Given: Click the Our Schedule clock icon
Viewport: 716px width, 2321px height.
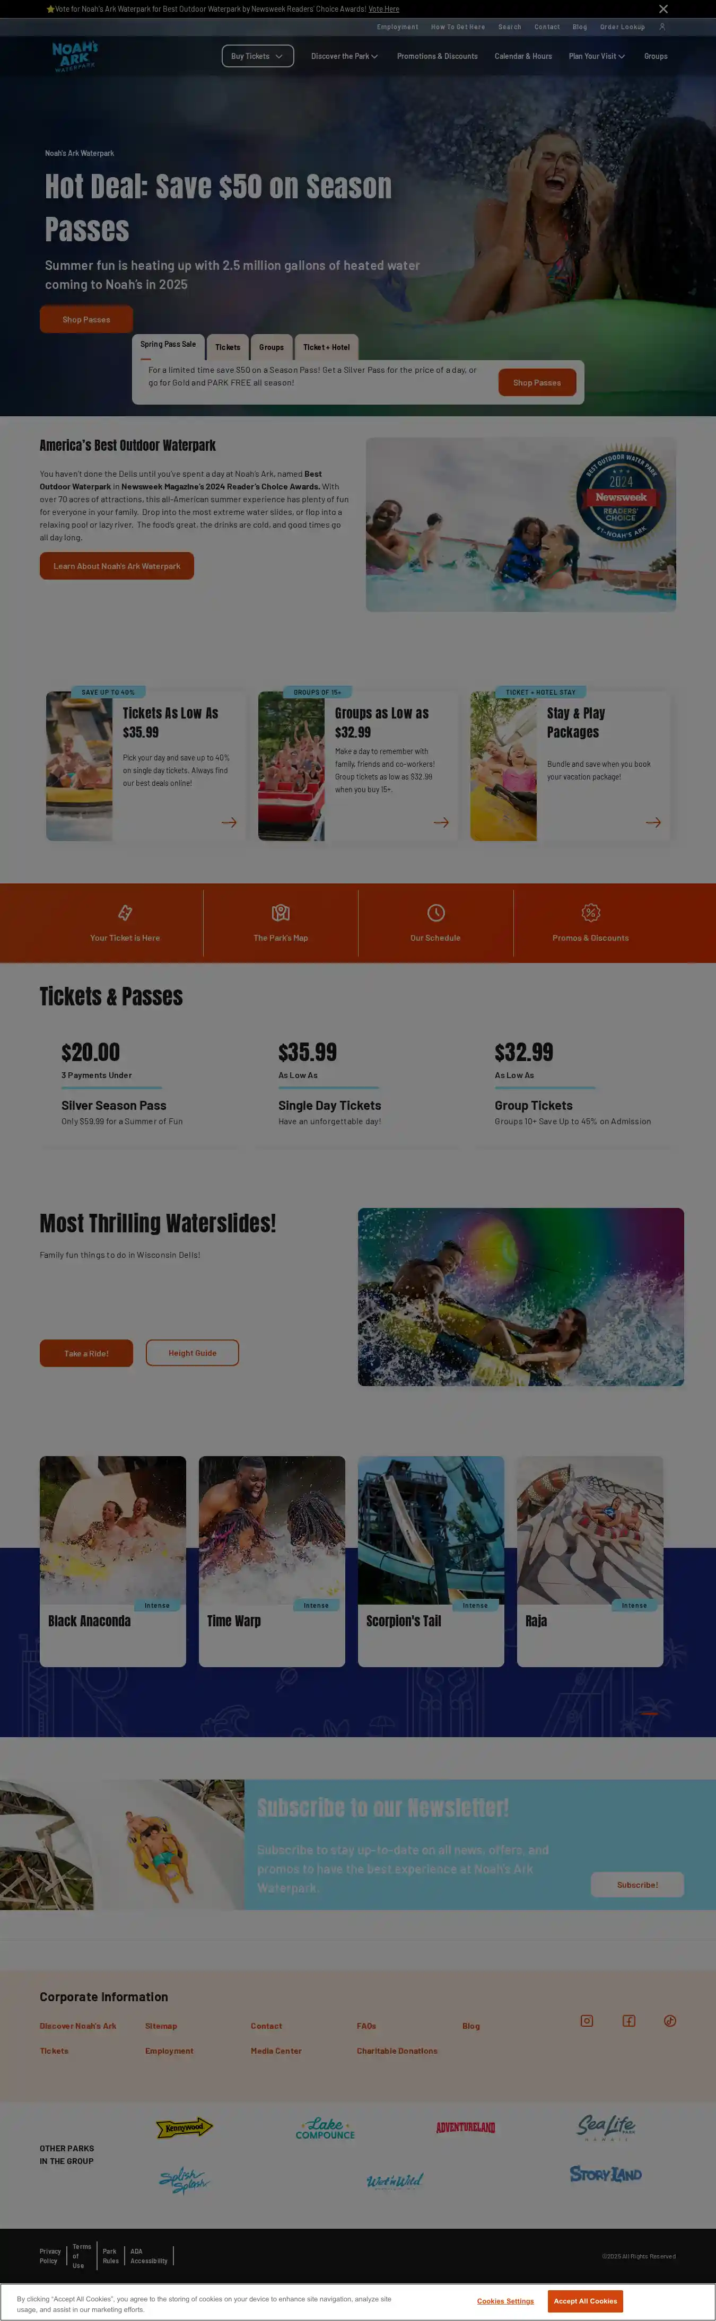Looking at the screenshot, I should coord(436,913).
